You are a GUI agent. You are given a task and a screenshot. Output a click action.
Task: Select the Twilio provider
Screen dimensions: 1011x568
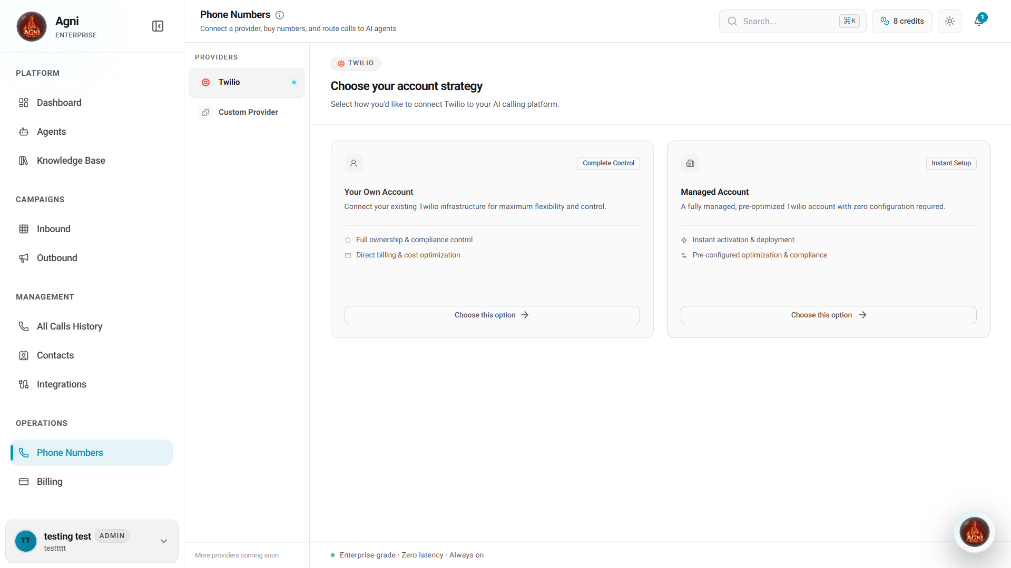[247, 83]
